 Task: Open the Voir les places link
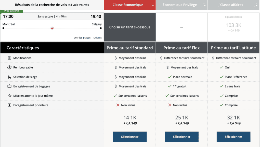82,38
